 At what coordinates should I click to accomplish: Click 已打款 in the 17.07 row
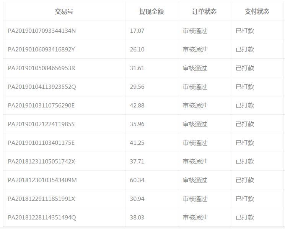click(245, 31)
